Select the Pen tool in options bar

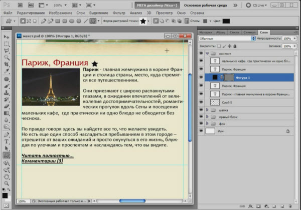point(44,21)
